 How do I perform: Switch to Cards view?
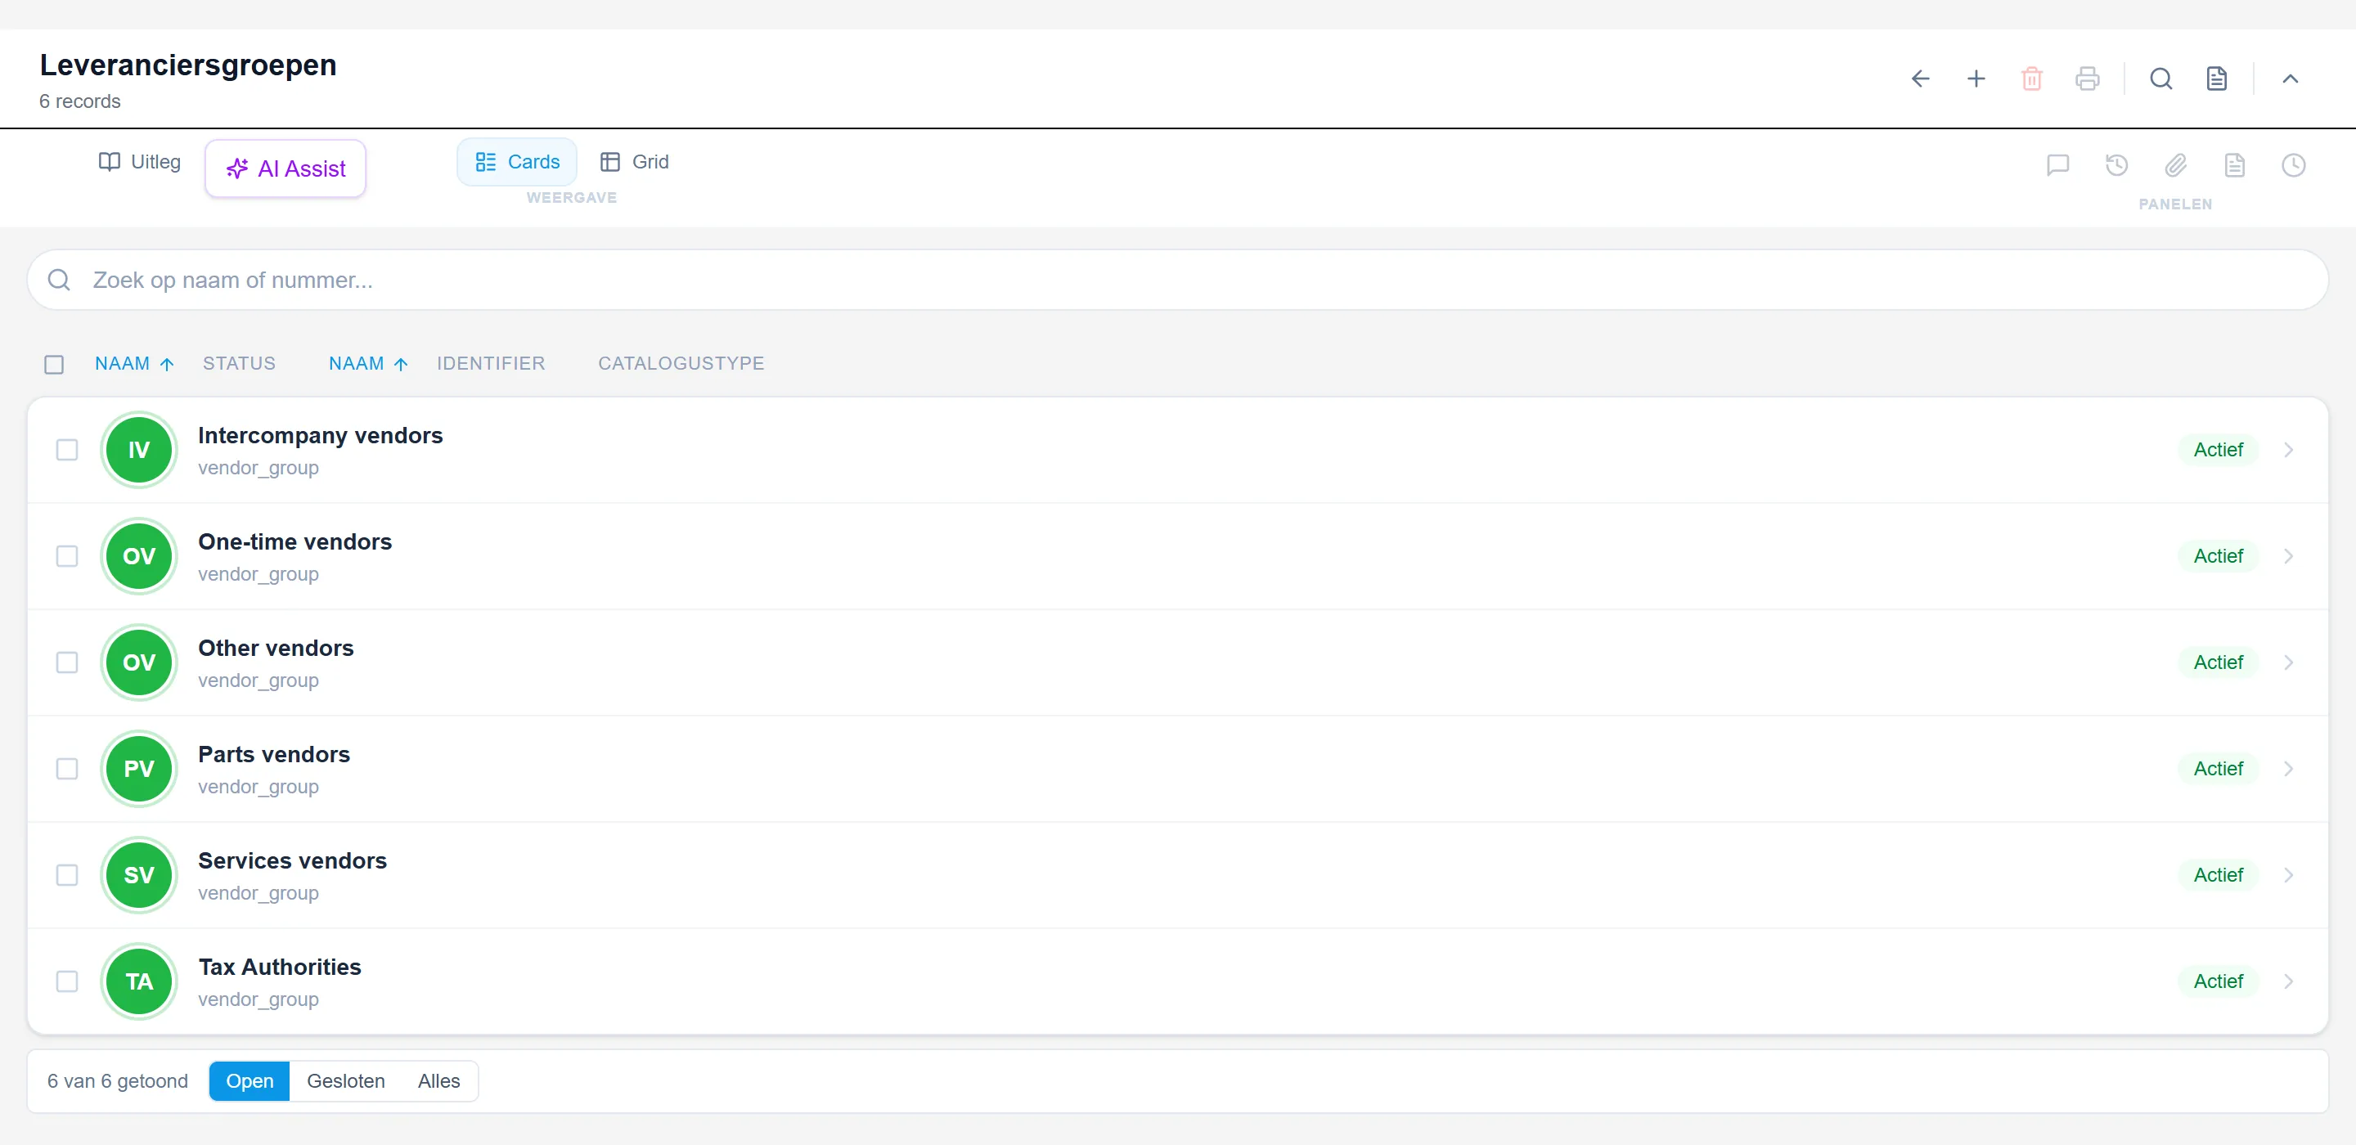coord(517,162)
